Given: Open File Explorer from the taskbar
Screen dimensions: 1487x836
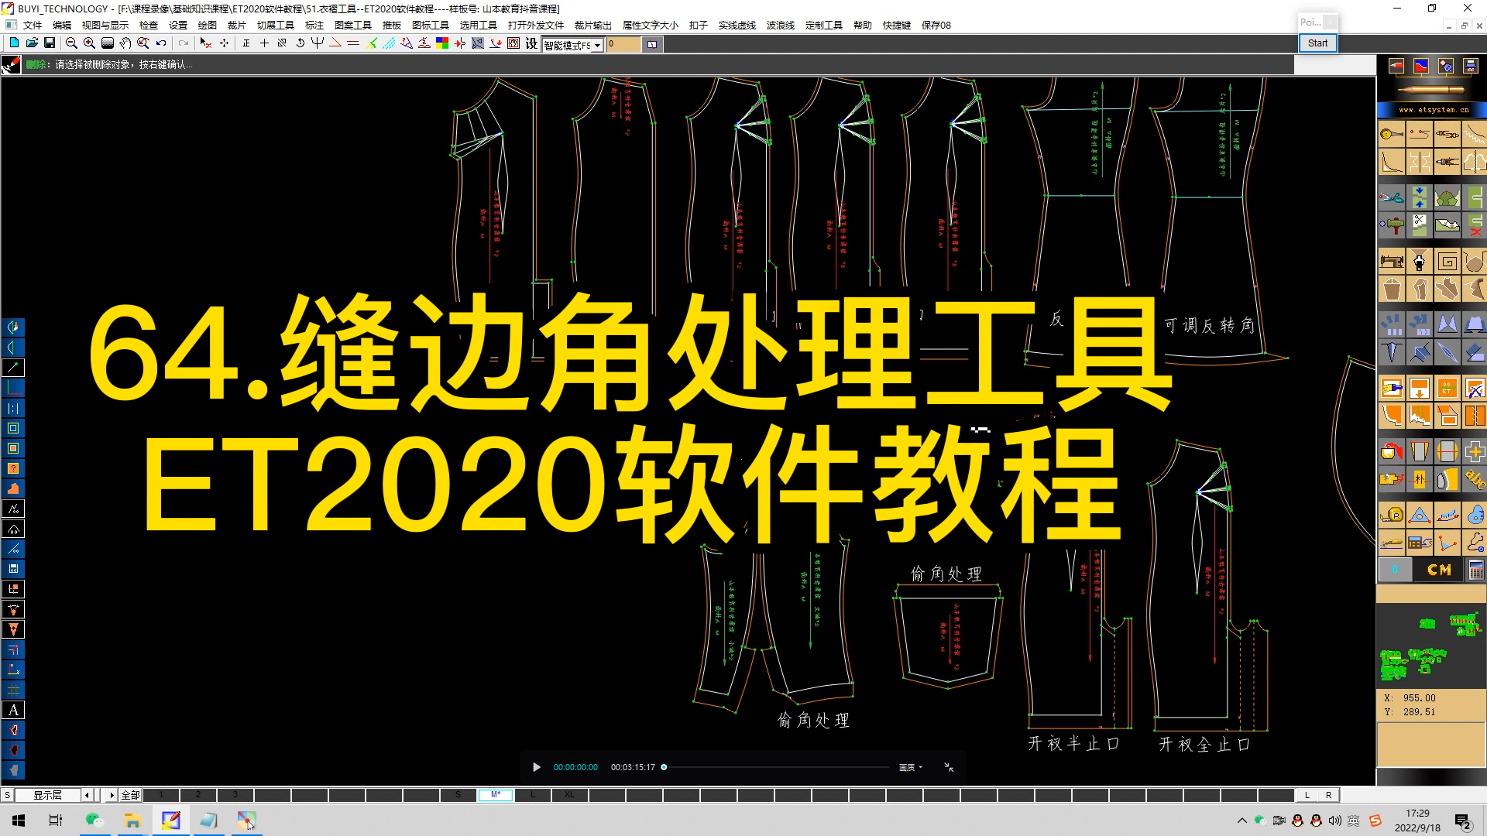Looking at the screenshot, I should [x=132, y=821].
